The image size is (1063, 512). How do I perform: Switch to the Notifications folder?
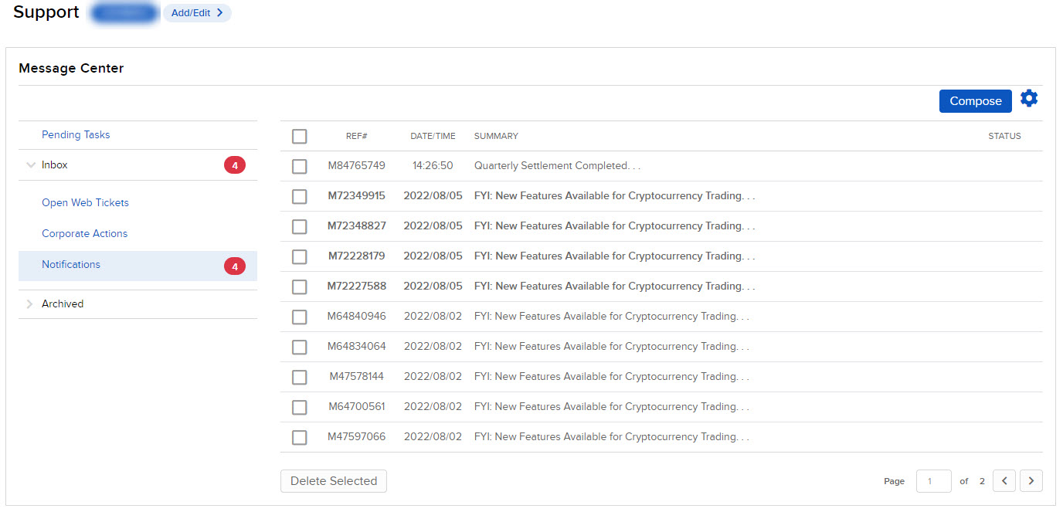(x=70, y=265)
